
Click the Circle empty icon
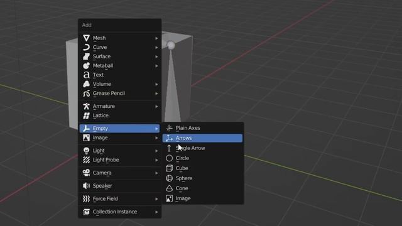click(169, 158)
